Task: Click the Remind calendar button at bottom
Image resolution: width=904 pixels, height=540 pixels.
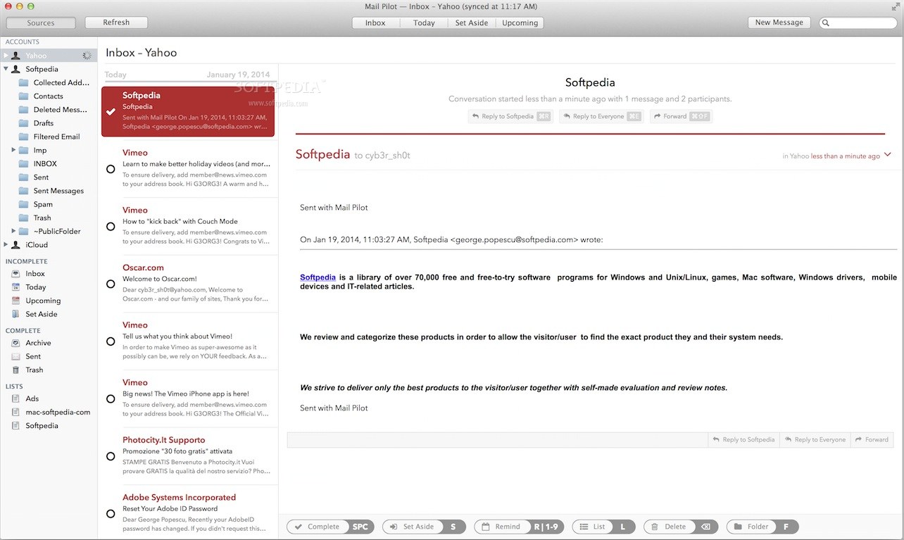Action: pos(519,527)
